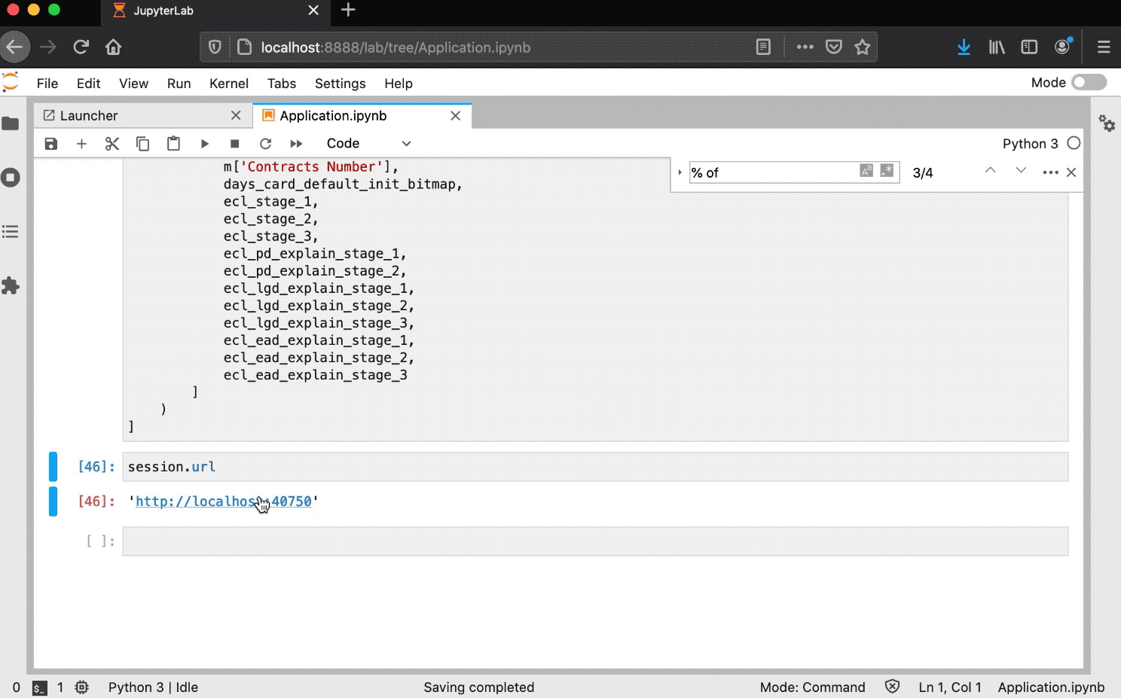The width and height of the screenshot is (1121, 698).
Task: Open the http://localhost:40750 link
Action: point(224,501)
